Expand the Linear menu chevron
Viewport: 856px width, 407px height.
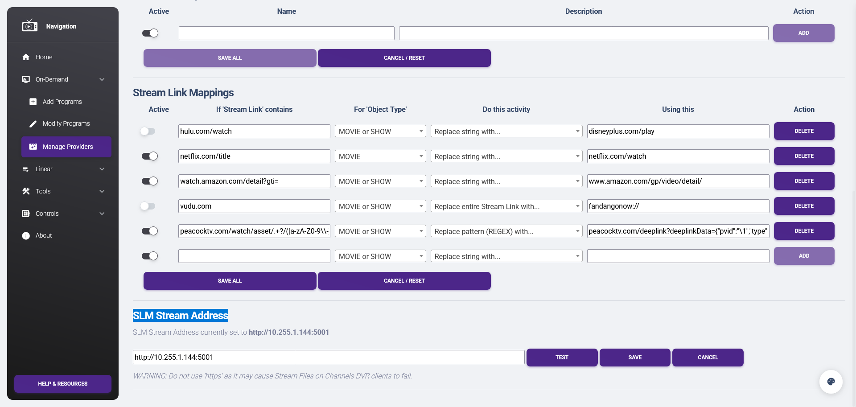[102, 169]
